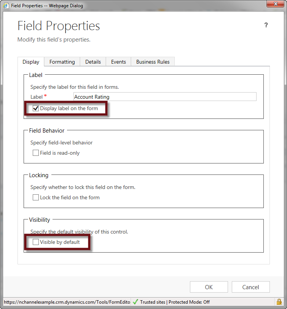Image resolution: width=287 pixels, height=309 pixels.
Task: Dismiss the dialog via Cancel
Action: 250,287
